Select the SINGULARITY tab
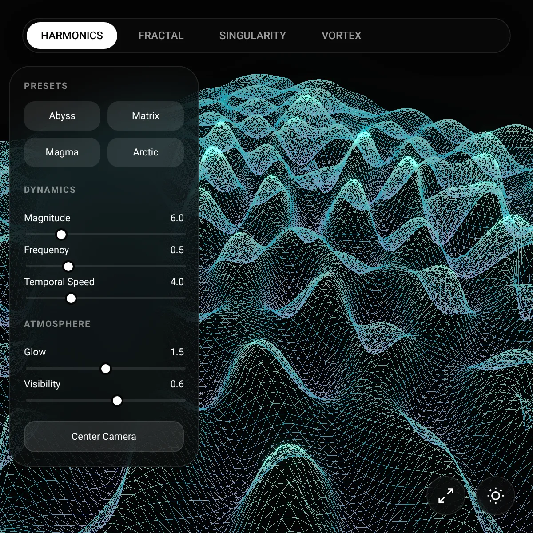This screenshot has height=533, width=533. click(252, 36)
